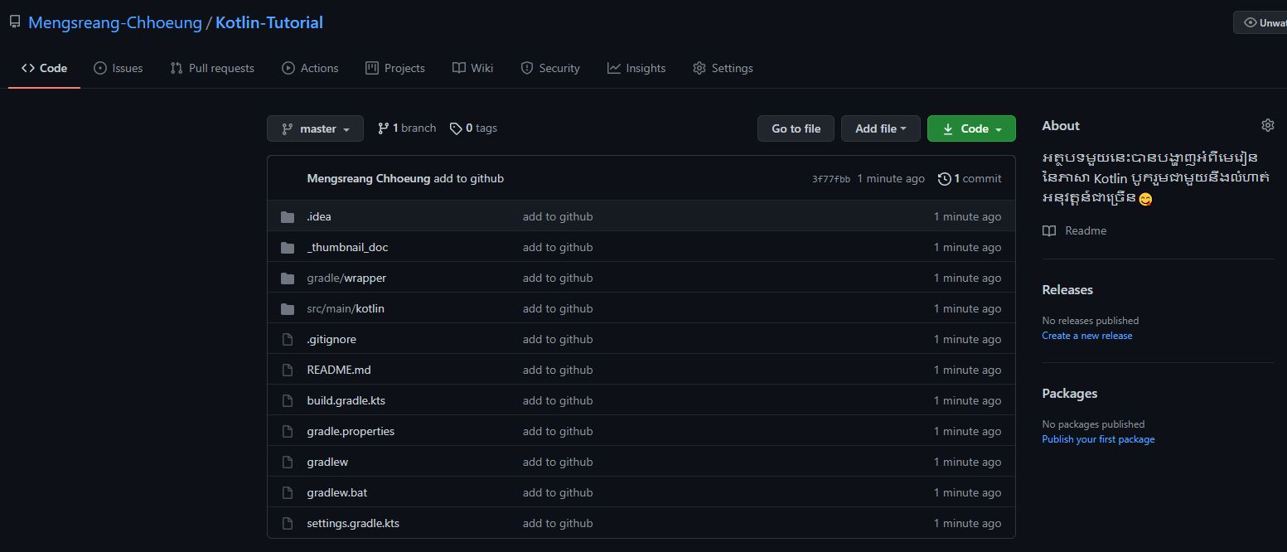Image resolution: width=1287 pixels, height=552 pixels.
Task: View the 1 branch link
Action: coord(407,128)
